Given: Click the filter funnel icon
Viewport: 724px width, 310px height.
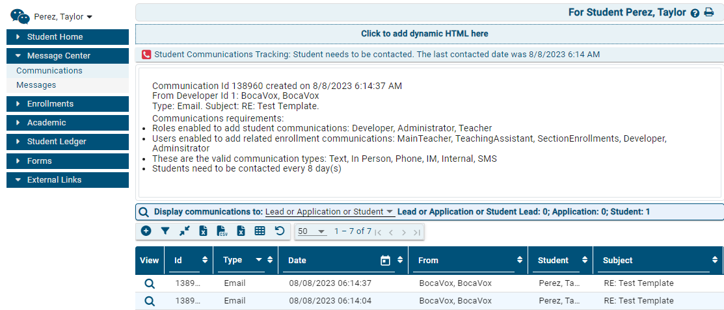Looking at the screenshot, I should pos(165,231).
